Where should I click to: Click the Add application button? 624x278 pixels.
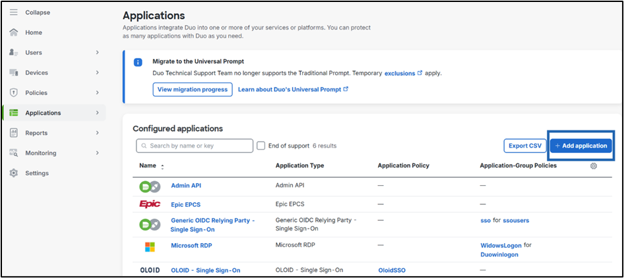(581, 146)
